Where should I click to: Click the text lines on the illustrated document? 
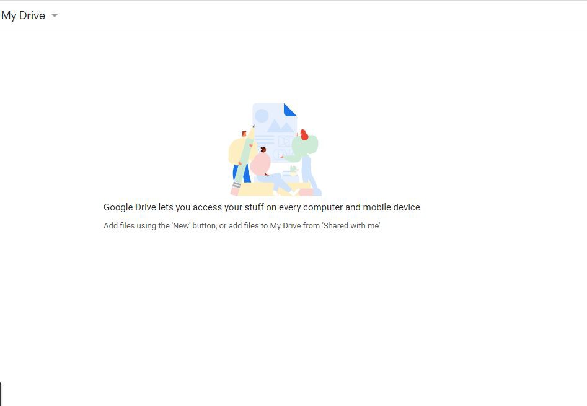(265, 139)
